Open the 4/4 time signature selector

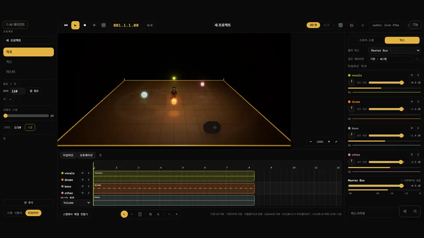[x=150, y=25]
